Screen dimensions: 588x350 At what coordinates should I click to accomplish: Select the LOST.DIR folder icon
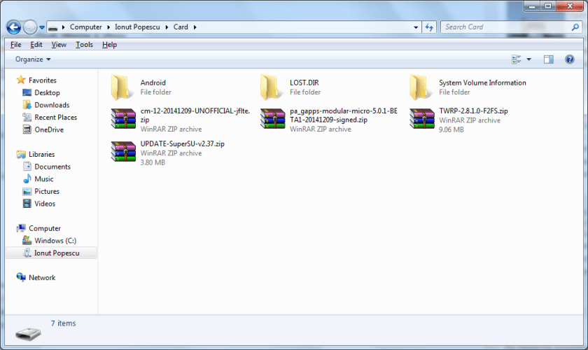coord(270,87)
